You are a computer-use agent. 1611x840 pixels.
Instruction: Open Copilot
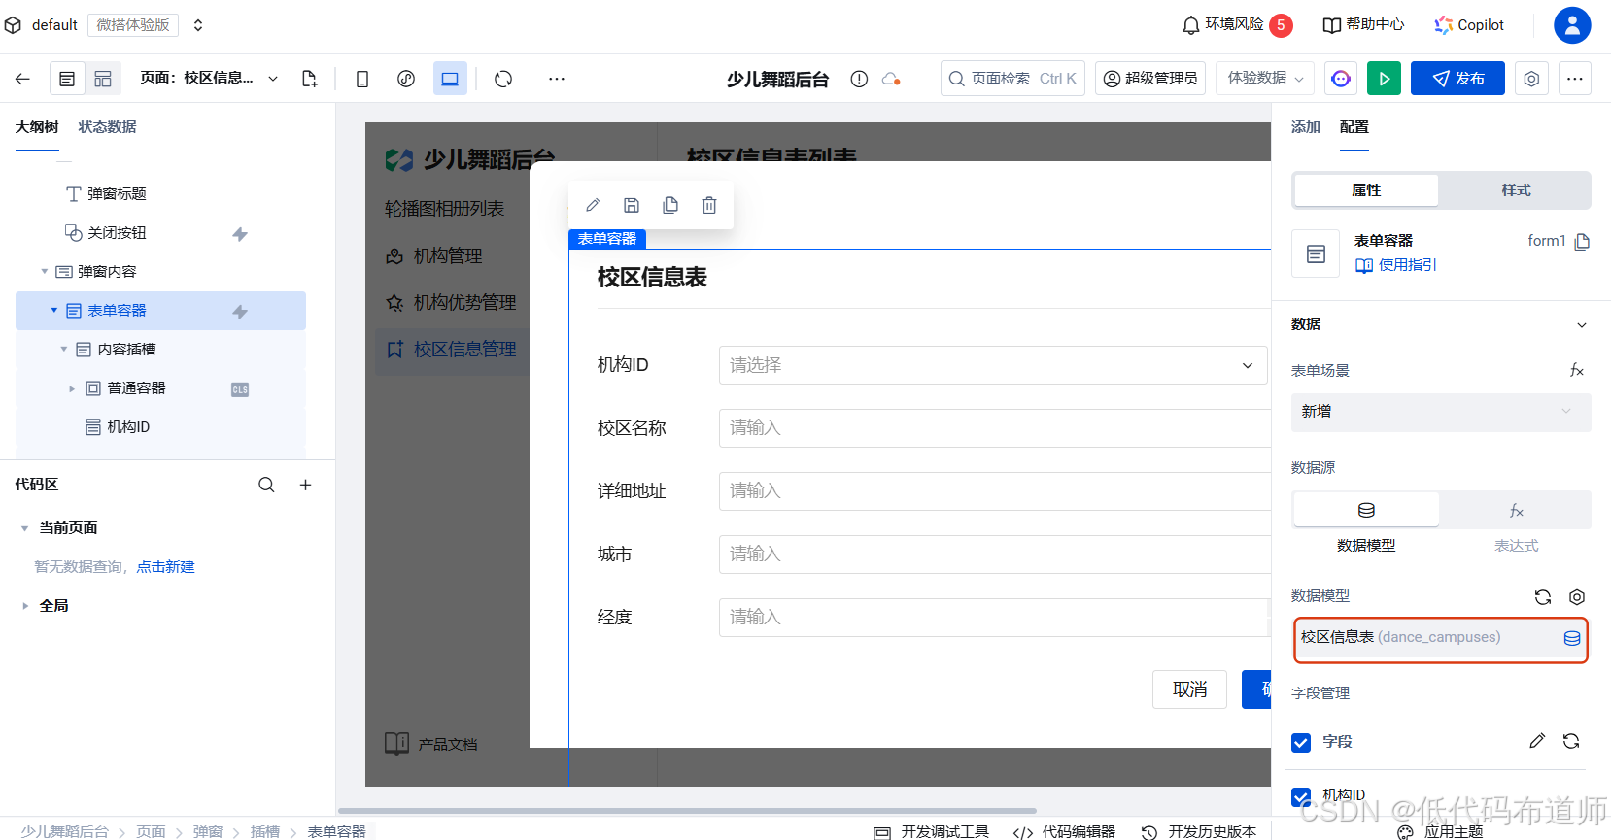(x=1469, y=25)
